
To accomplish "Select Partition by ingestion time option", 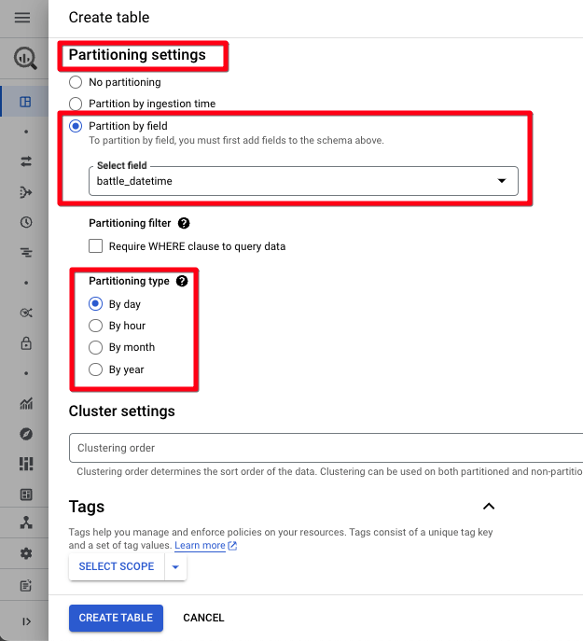I will 76,104.
